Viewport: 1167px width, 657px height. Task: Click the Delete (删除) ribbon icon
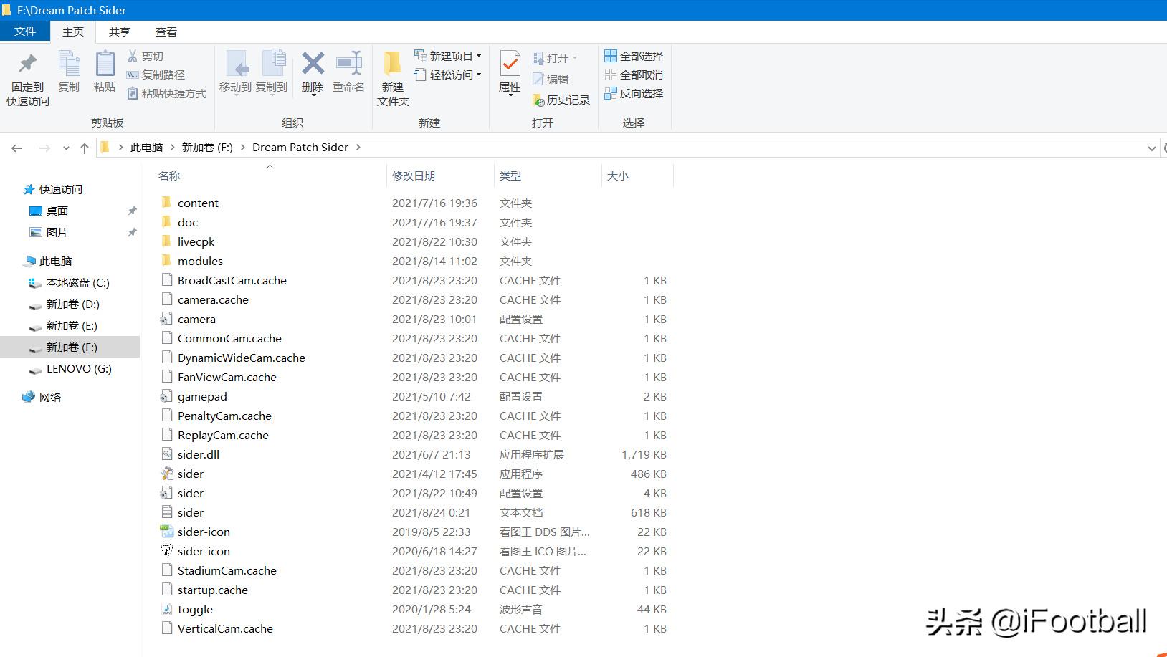313,64
